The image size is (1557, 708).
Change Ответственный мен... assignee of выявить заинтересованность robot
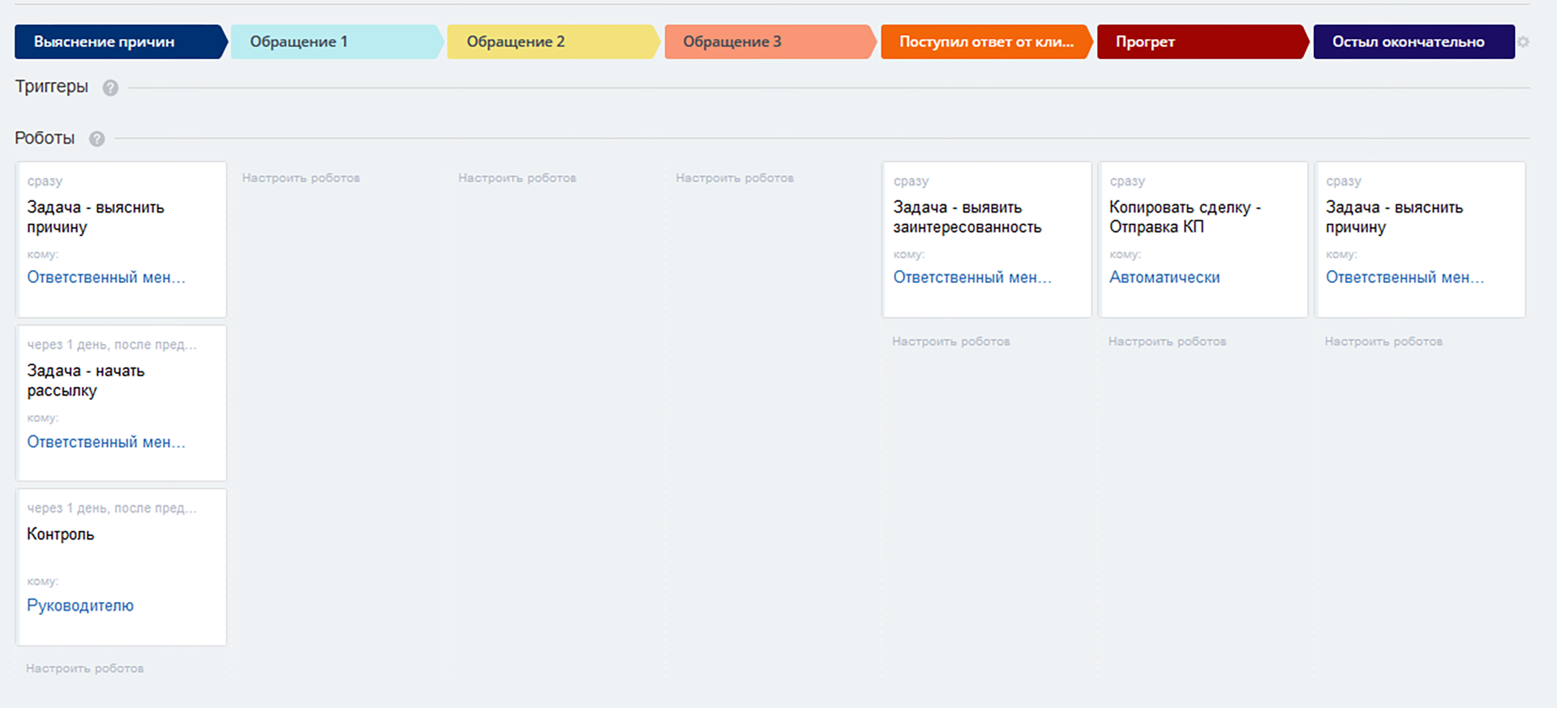tap(972, 277)
